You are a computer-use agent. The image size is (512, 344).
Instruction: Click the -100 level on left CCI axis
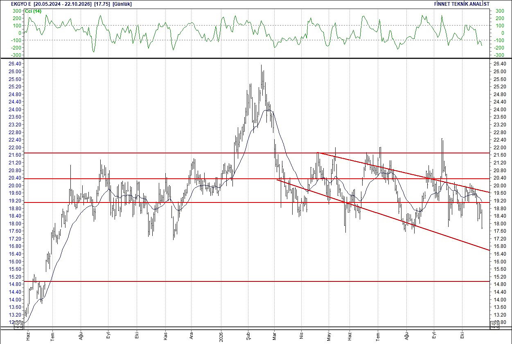pyautogui.click(x=16, y=40)
